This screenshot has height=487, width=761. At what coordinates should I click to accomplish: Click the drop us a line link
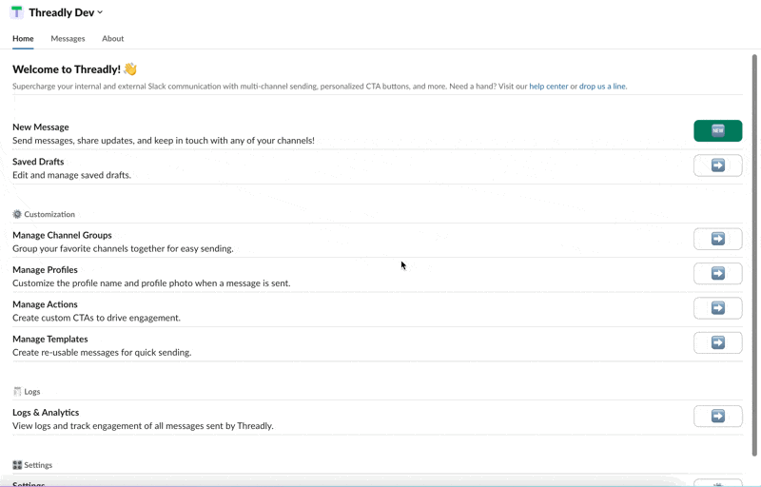(x=602, y=87)
